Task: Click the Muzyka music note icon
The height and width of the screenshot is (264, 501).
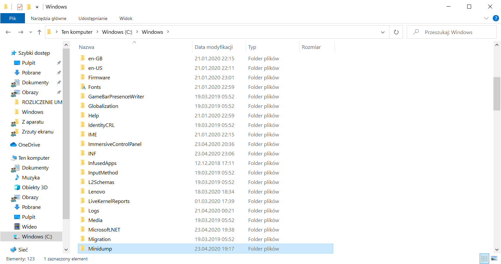Action: point(17,177)
